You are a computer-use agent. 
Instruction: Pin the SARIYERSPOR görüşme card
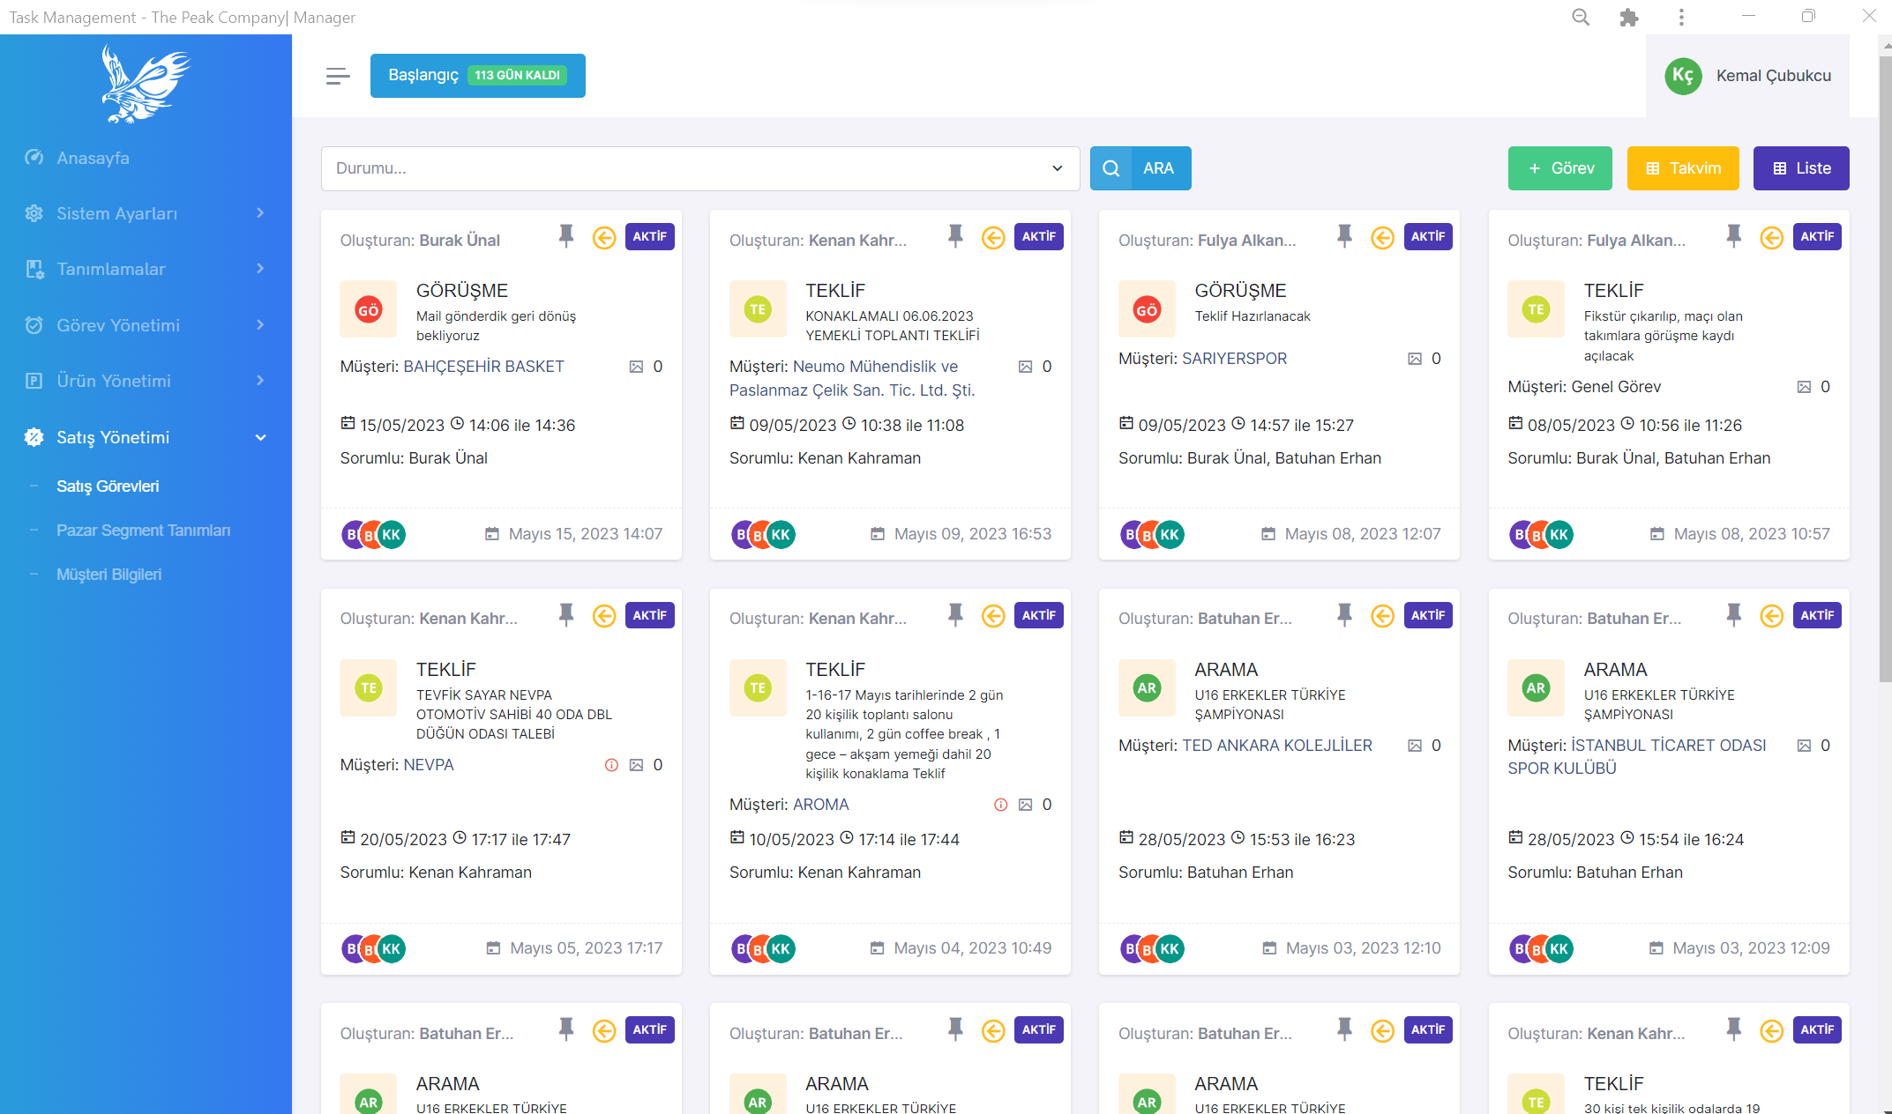(1344, 236)
